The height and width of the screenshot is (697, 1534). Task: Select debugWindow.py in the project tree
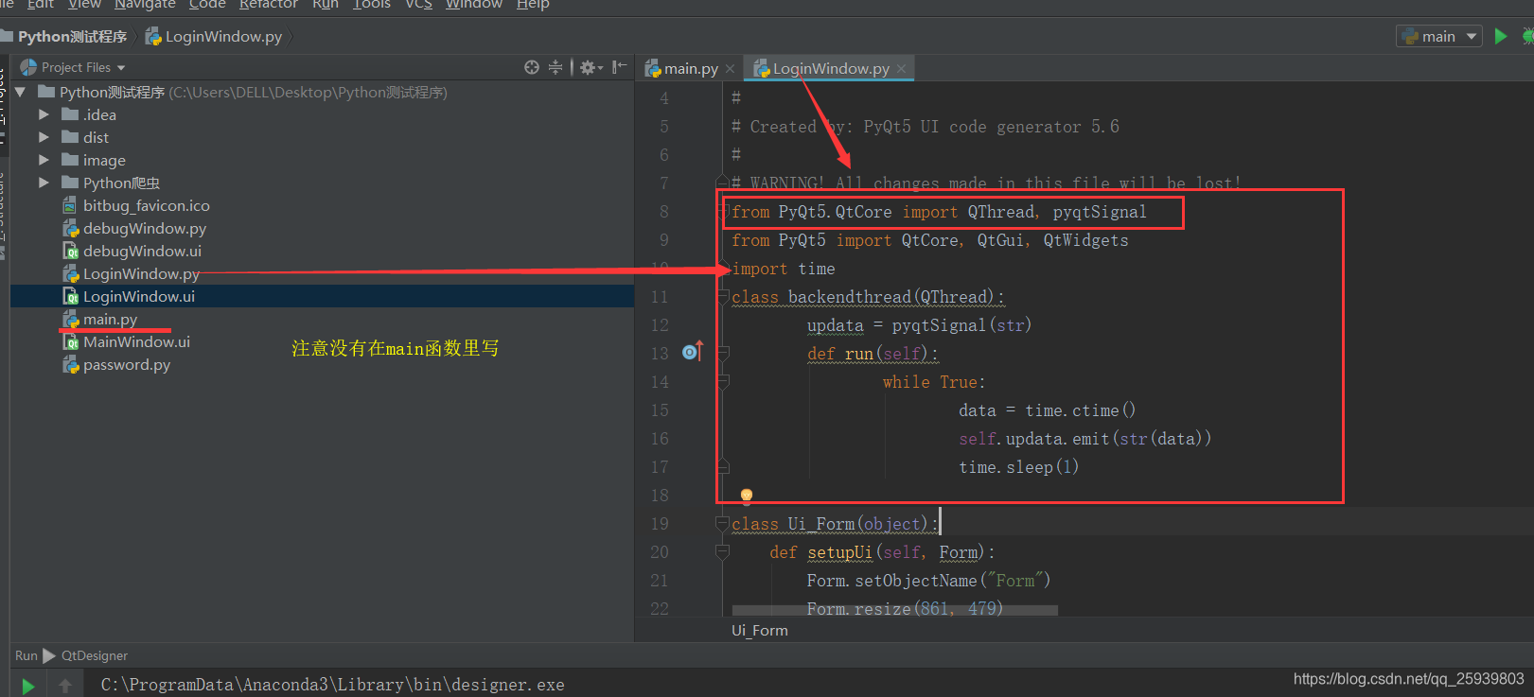[144, 228]
